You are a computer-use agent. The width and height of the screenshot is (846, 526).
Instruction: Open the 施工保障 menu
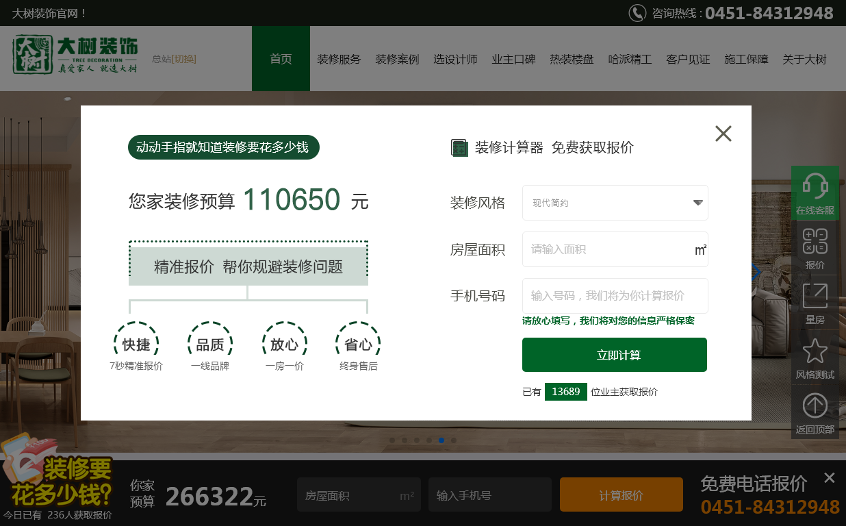pyautogui.click(x=746, y=60)
